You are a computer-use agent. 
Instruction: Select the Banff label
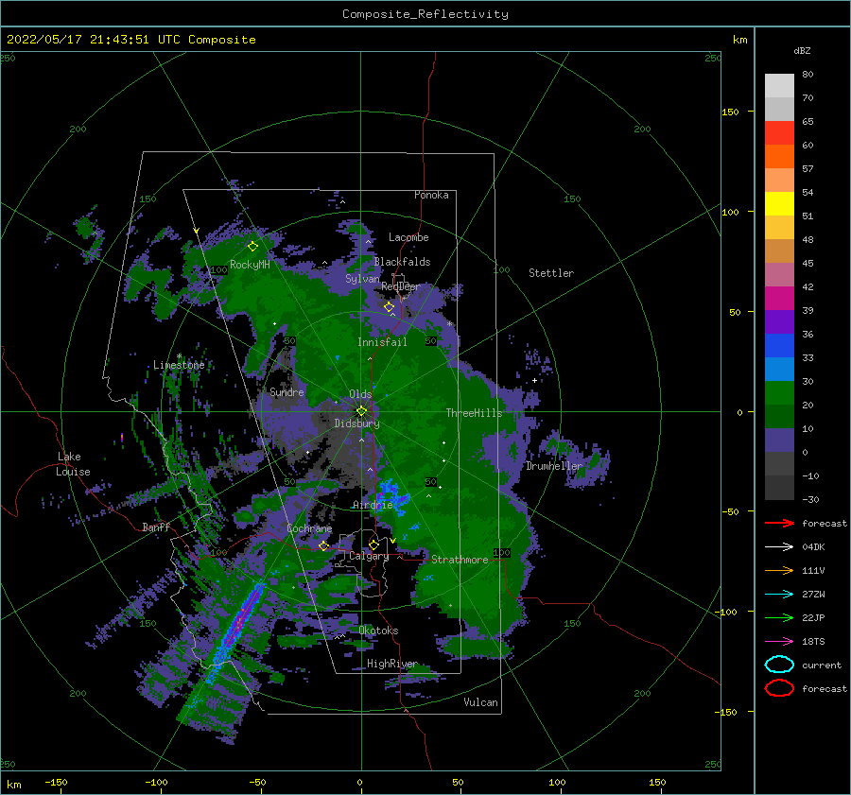156,527
